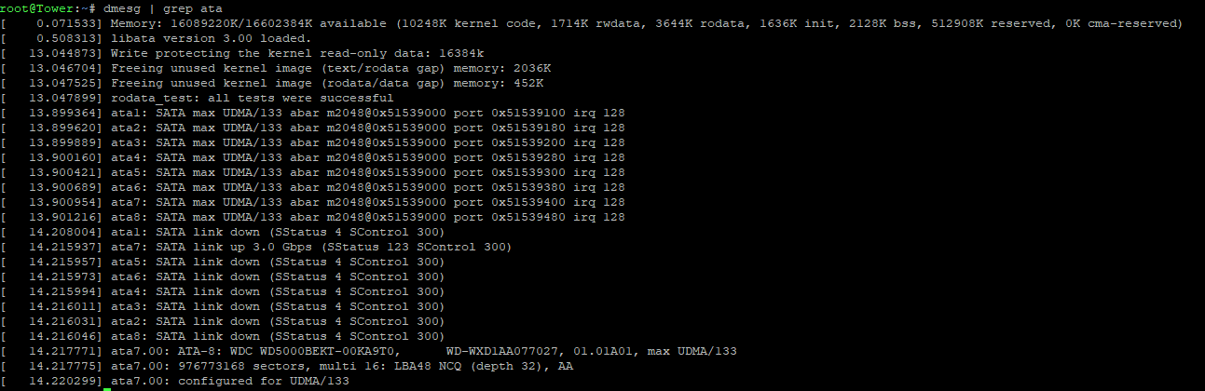This screenshot has height=391, width=1205.
Task: Click 'ata1: SATA link down' line
Action: (x=224, y=232)
